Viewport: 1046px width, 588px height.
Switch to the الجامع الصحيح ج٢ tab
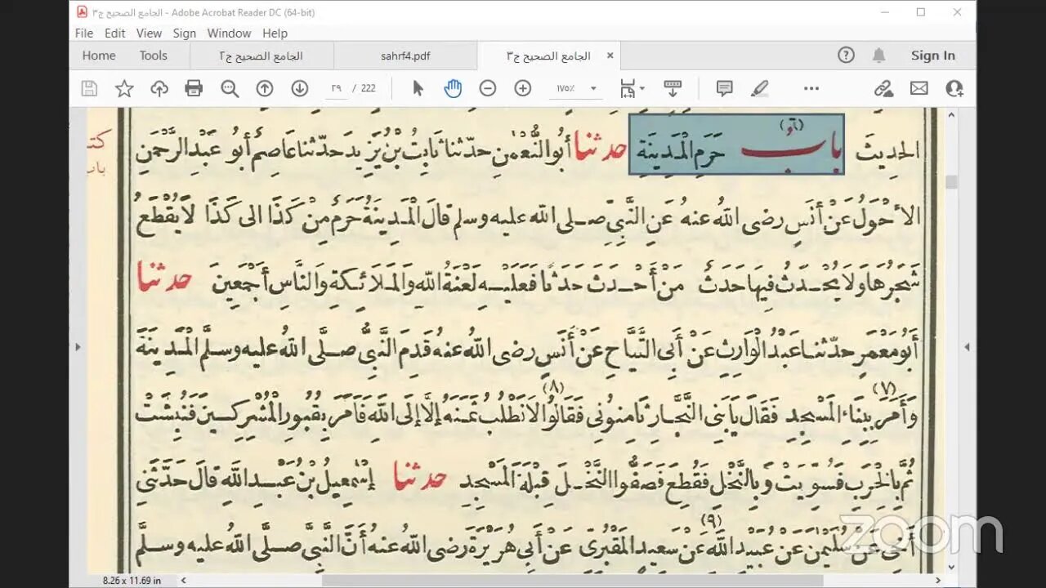(261, 56)
